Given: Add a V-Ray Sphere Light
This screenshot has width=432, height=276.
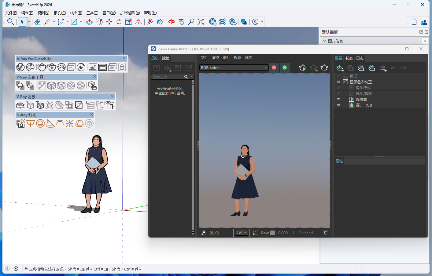Looking at the screenshot, I should point(40,123).
